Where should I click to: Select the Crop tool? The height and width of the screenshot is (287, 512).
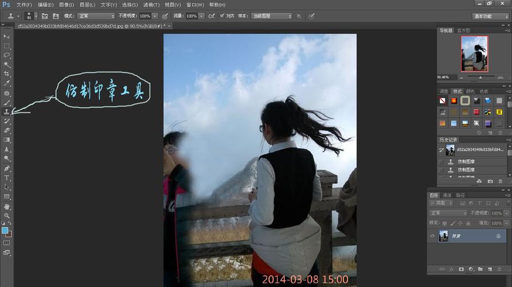(6, 74)
